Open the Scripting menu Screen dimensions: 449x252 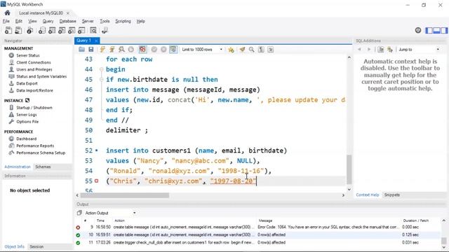[123, 21]
